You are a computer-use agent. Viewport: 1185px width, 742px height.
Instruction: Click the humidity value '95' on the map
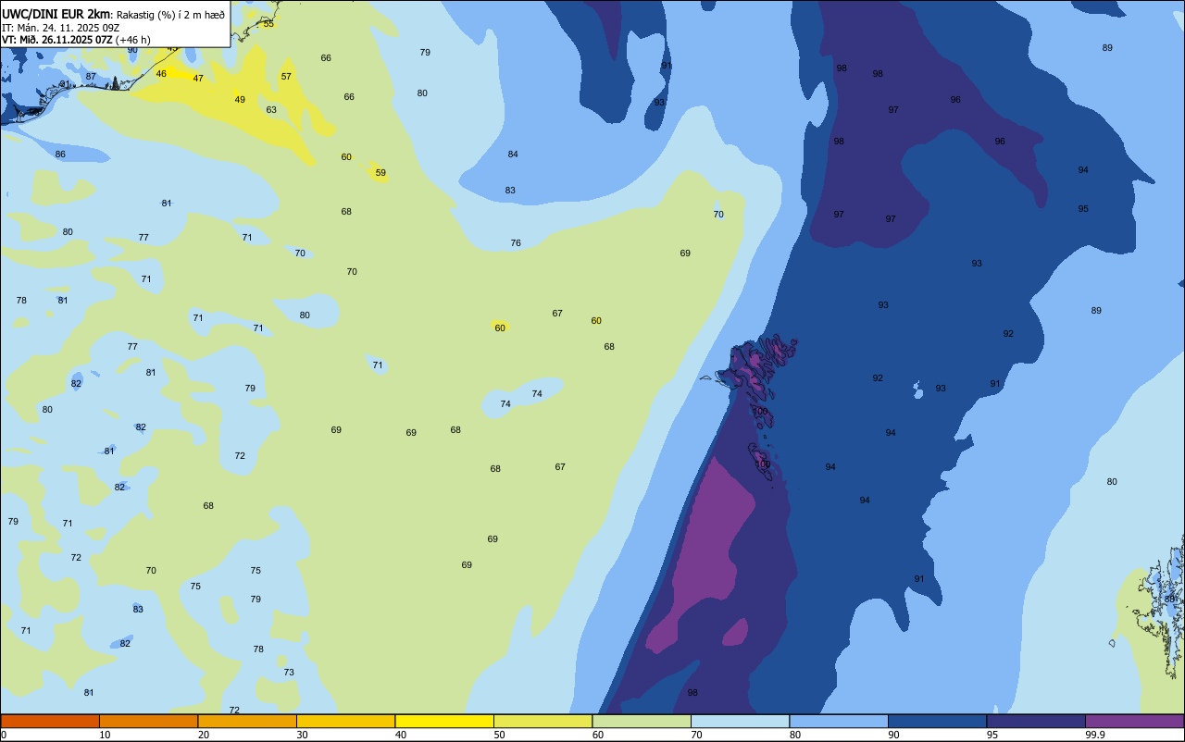click(x=1083, y=209)
